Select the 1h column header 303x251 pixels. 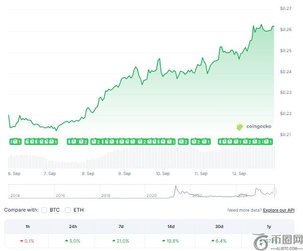28,227
